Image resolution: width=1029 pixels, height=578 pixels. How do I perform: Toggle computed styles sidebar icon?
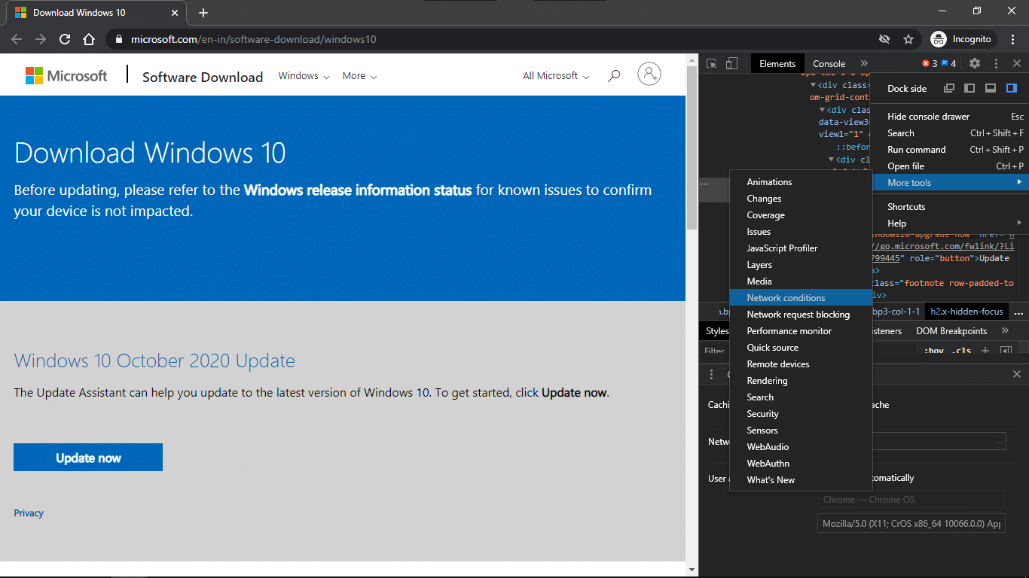click(1006, 351)
